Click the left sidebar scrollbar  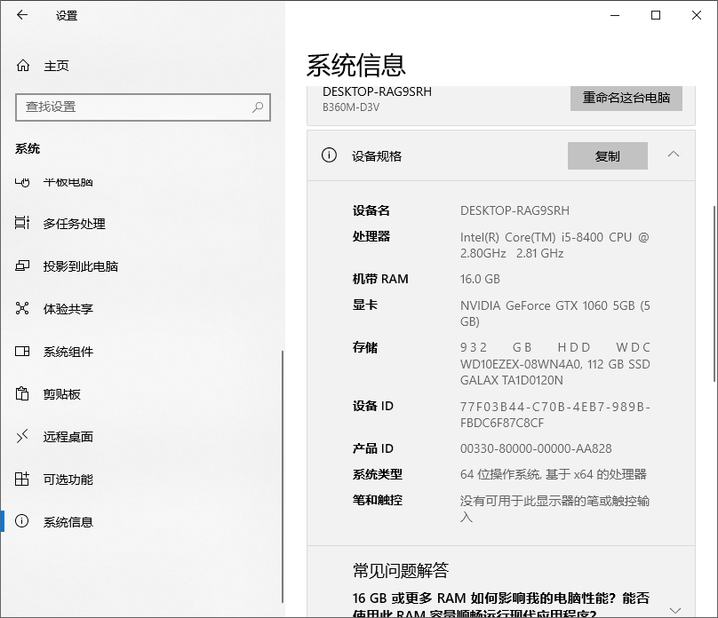coord(283,477)
